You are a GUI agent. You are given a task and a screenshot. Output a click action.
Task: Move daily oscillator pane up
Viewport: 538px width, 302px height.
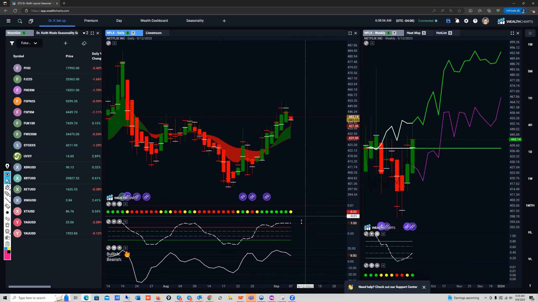pos(120,222)
